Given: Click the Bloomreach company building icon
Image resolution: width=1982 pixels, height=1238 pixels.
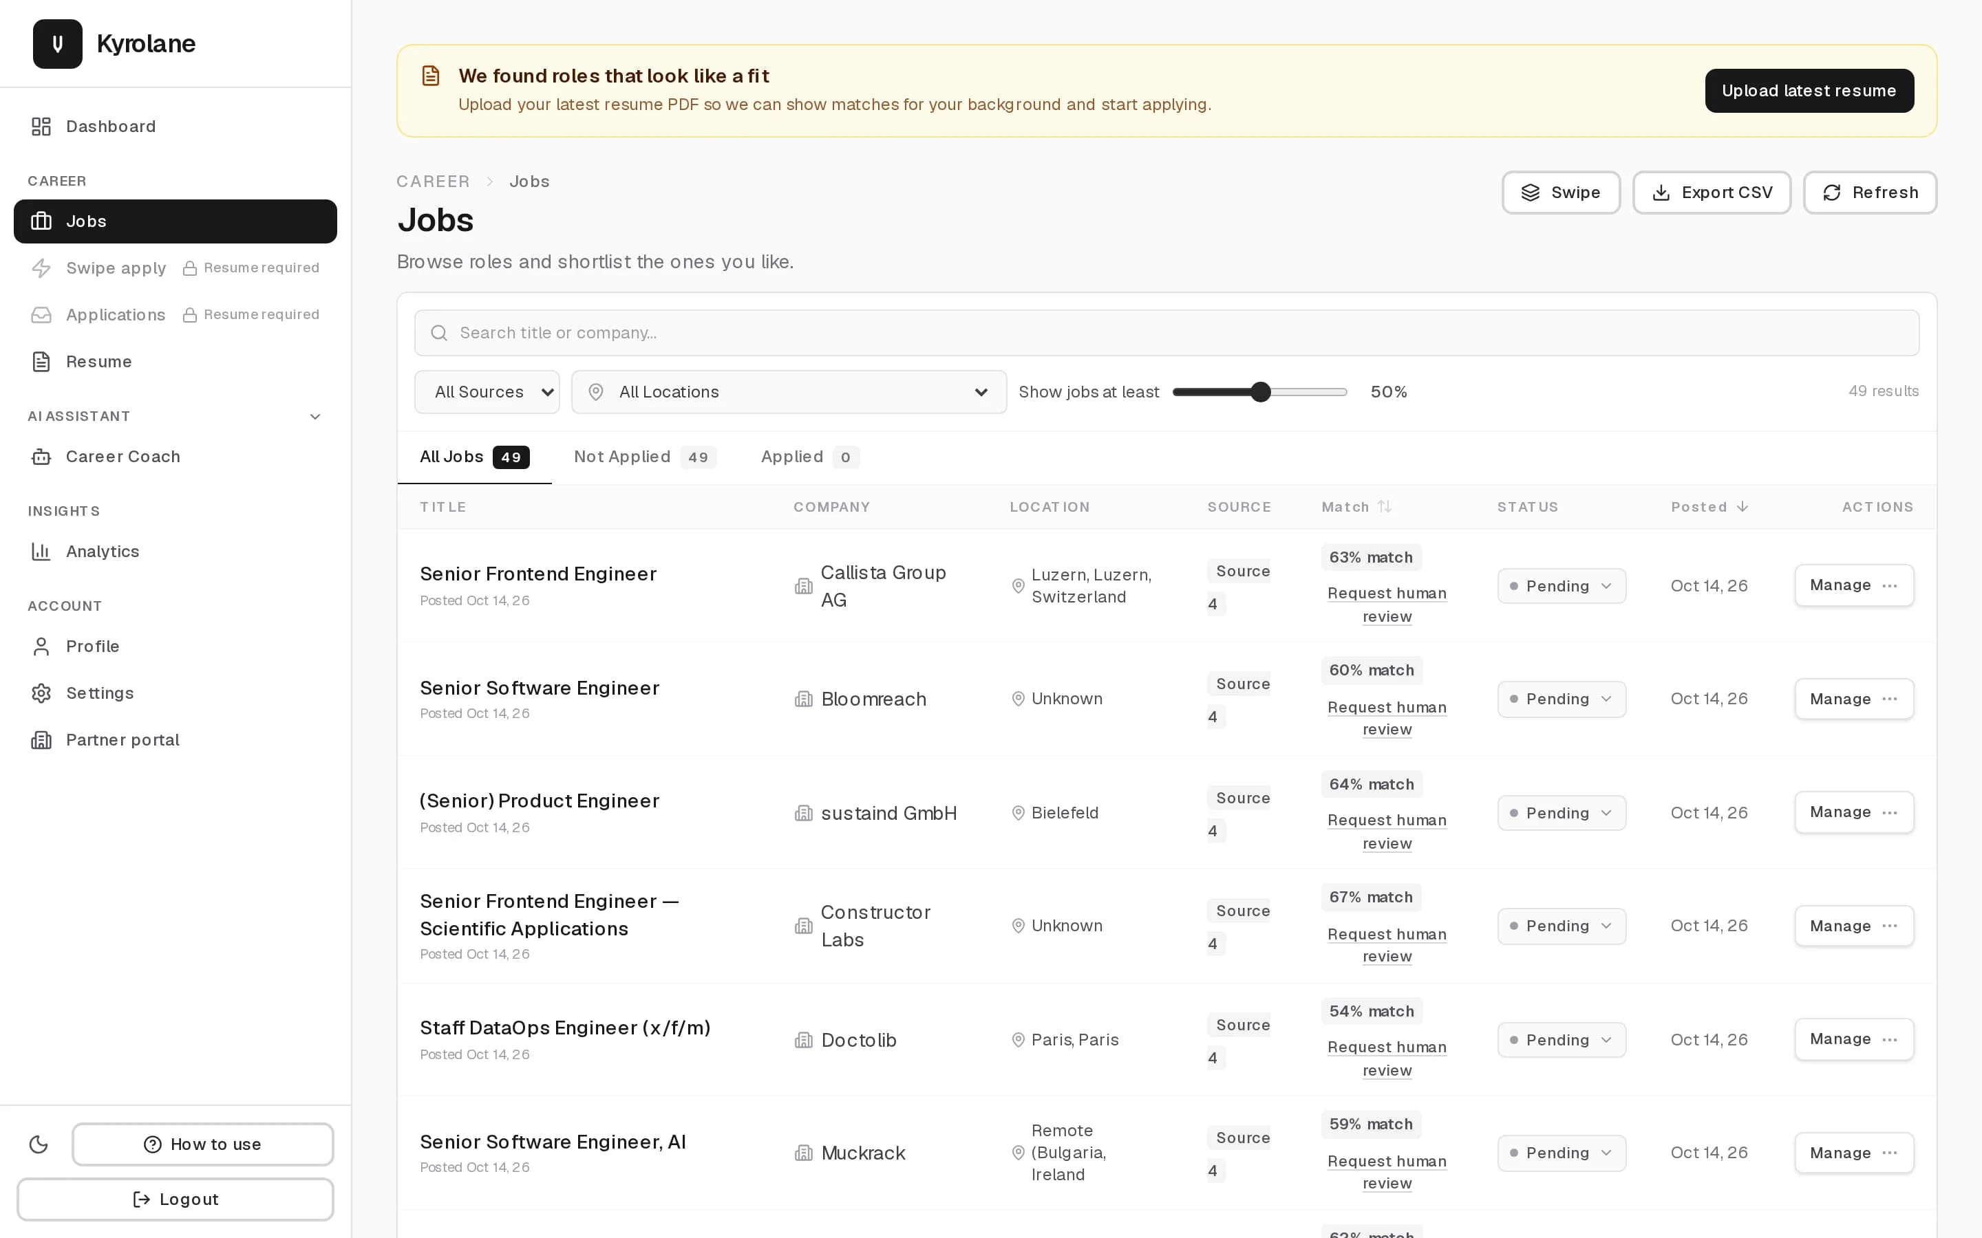Looking at the screenshot, I should coord(803,699).
